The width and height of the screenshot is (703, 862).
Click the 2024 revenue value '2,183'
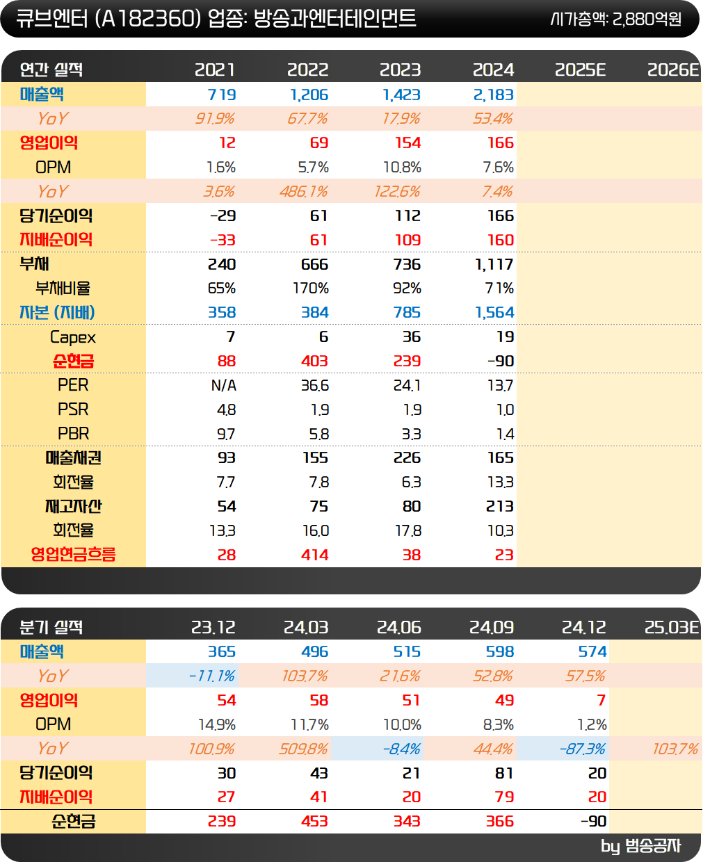pyautogui.click(x=494, y=95)
